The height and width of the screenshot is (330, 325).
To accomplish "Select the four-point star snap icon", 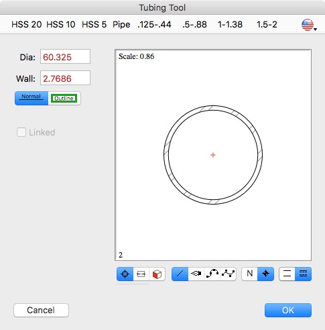I will [265, 274].
